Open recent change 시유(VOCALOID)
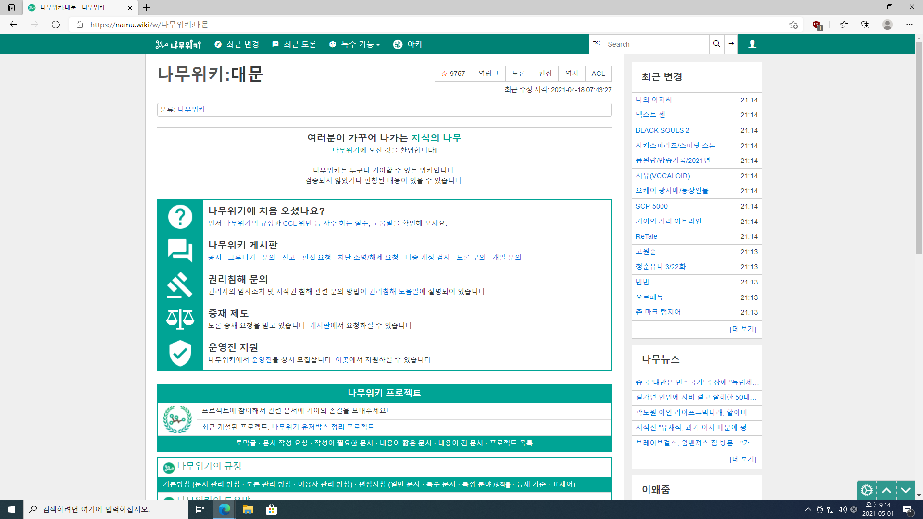 [663, 176]
